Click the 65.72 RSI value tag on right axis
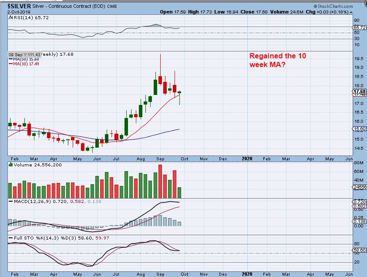 point(360,27)
